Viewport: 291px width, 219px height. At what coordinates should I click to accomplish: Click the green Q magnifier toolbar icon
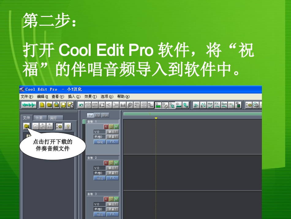(x=172, y=105)
